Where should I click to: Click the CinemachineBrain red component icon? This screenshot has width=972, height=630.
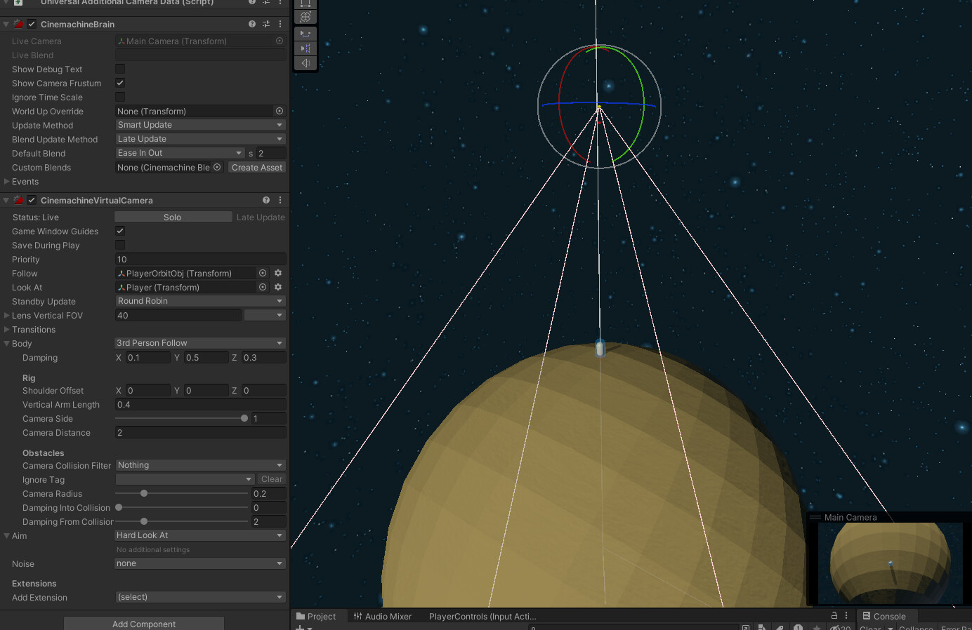[x=19, y=24]
